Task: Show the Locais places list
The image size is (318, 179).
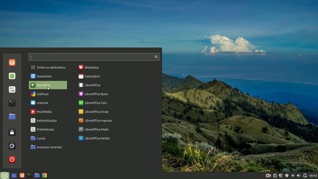Action: pos(48,138)
